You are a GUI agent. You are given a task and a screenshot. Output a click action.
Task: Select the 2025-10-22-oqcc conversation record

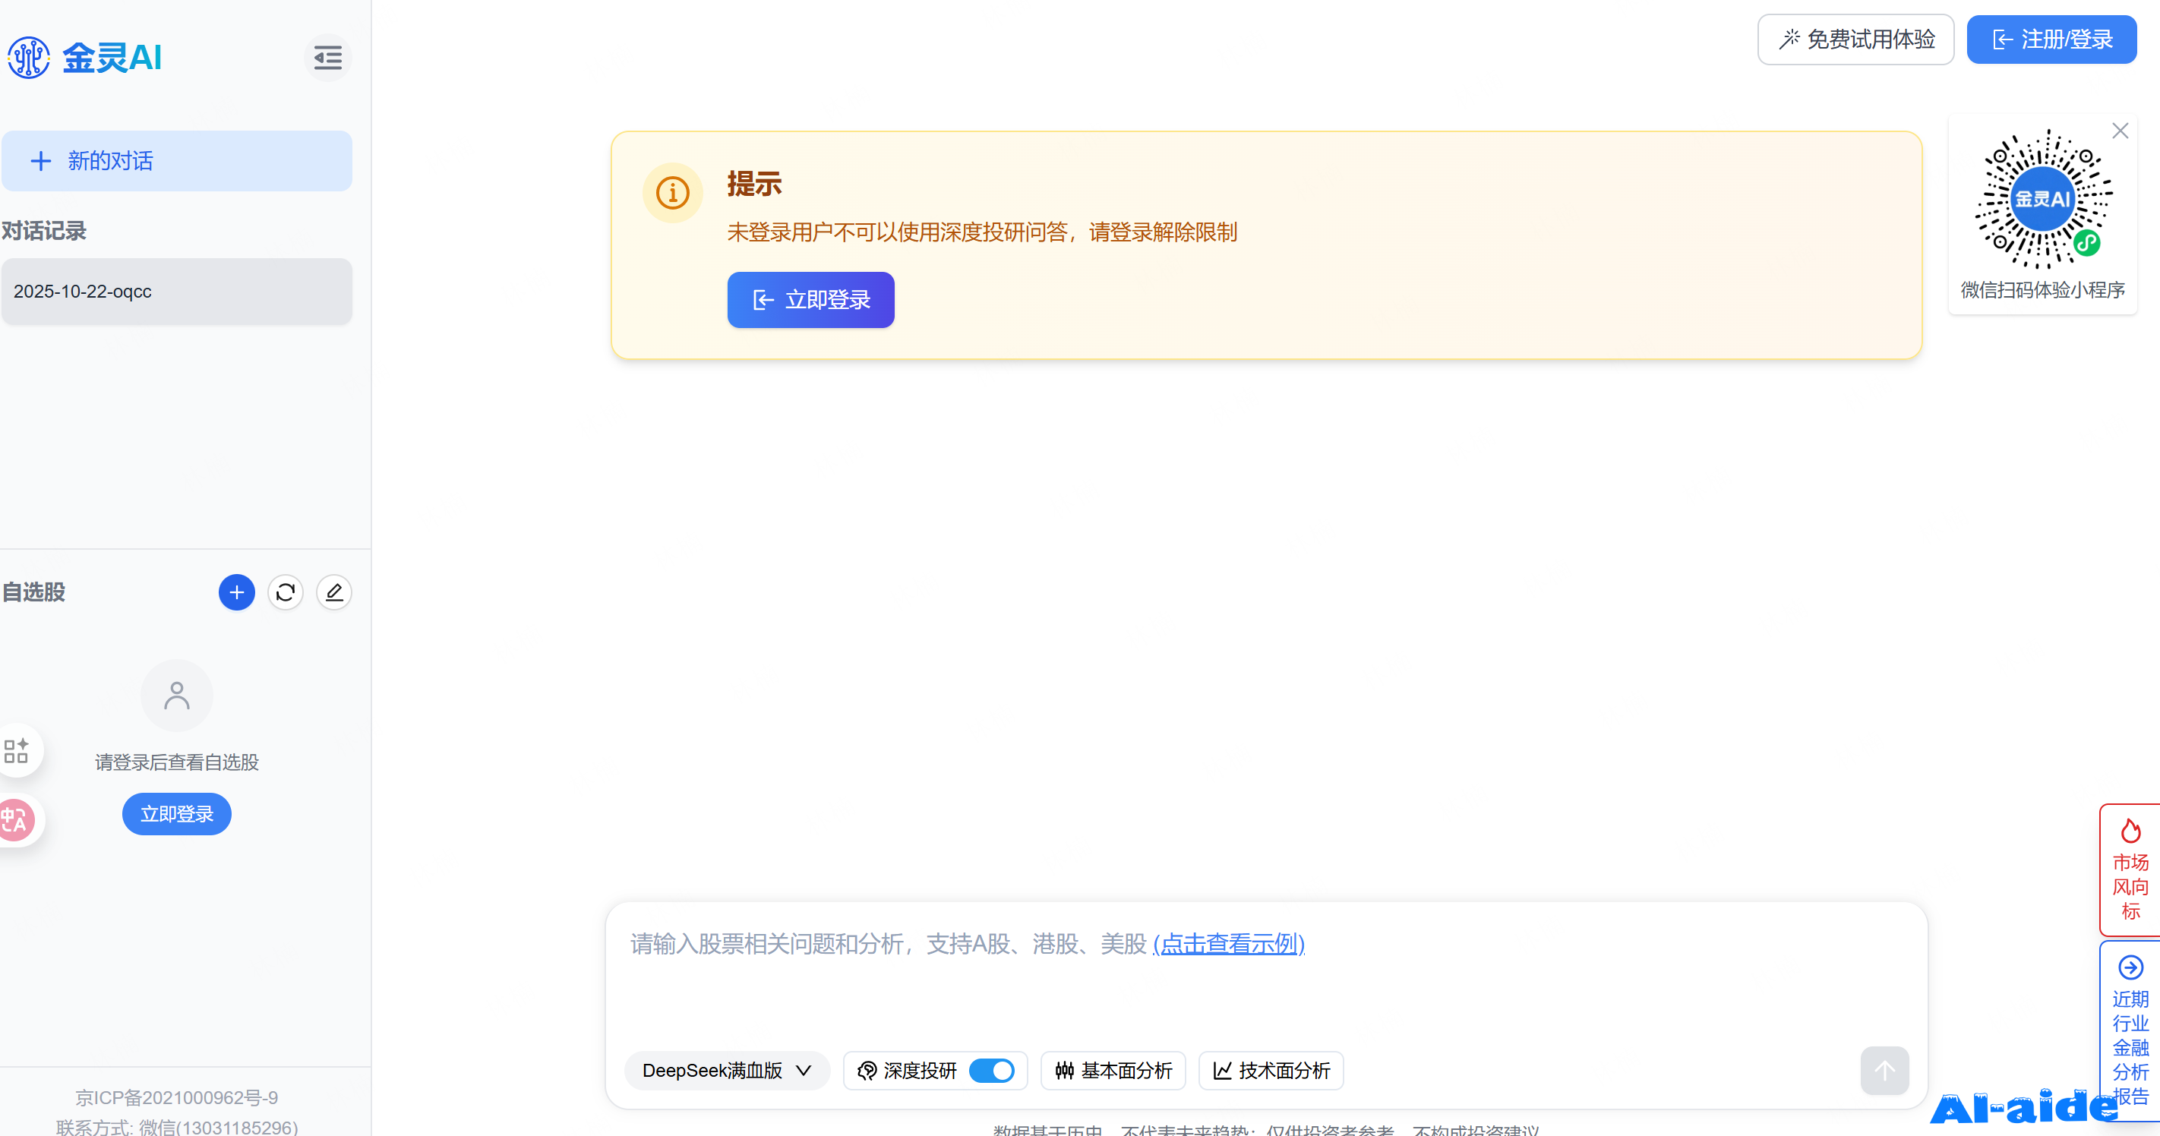(176, 292)
